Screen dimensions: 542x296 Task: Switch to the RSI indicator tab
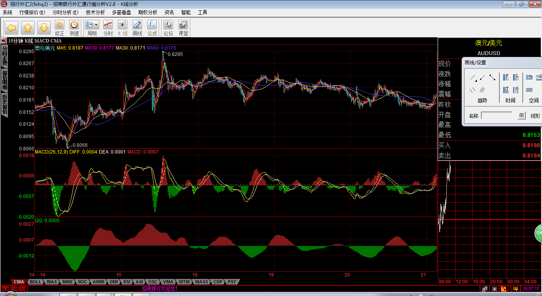coord(127,282)
